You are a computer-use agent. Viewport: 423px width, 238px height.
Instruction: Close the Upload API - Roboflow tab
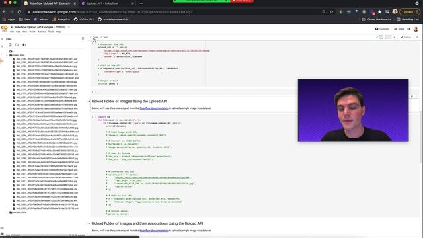click(x=132, y=3)
